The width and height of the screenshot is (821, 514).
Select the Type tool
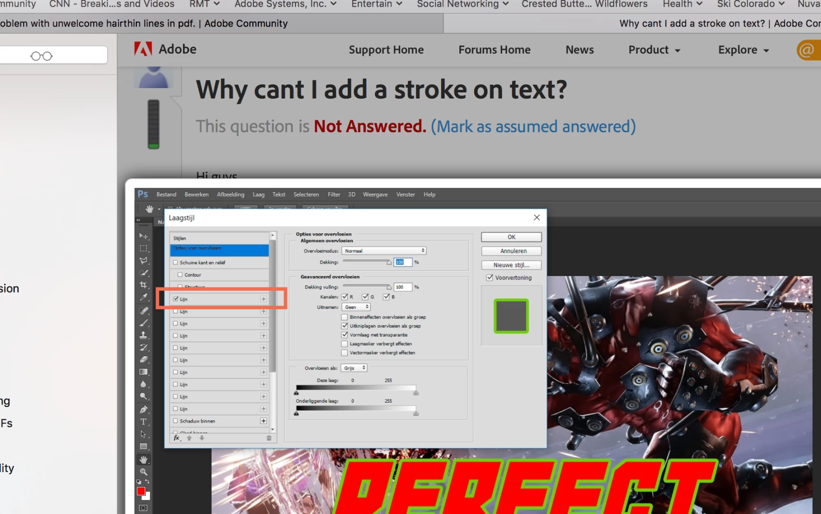143,422
